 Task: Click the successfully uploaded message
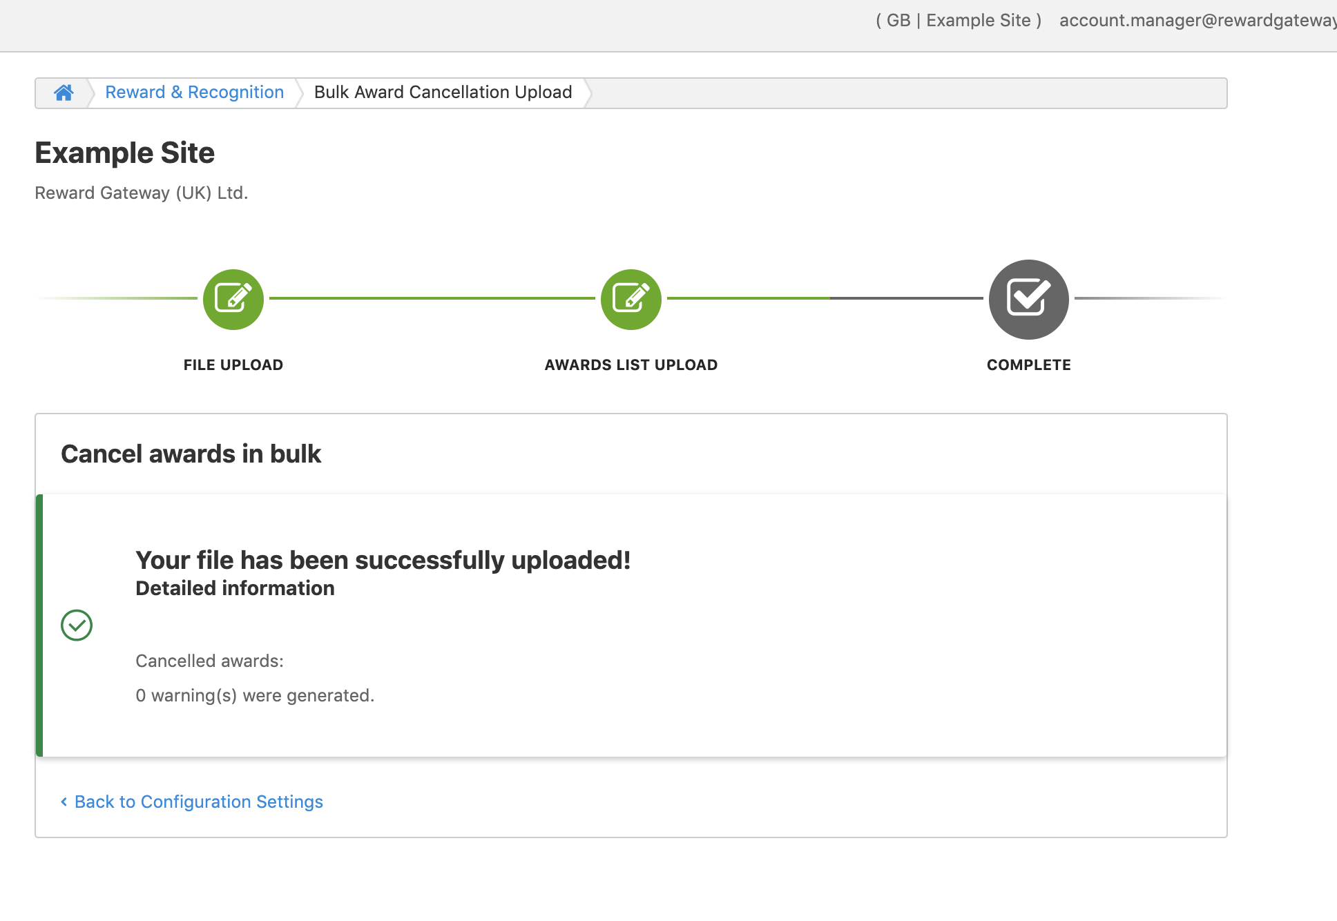coord(383,560)
